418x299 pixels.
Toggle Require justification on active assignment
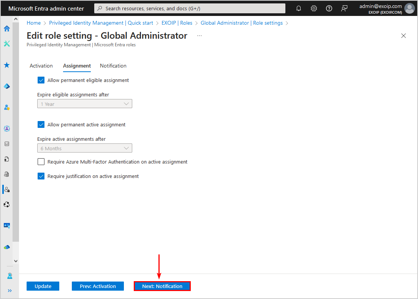pyautogui.click(x=41, y=176)
